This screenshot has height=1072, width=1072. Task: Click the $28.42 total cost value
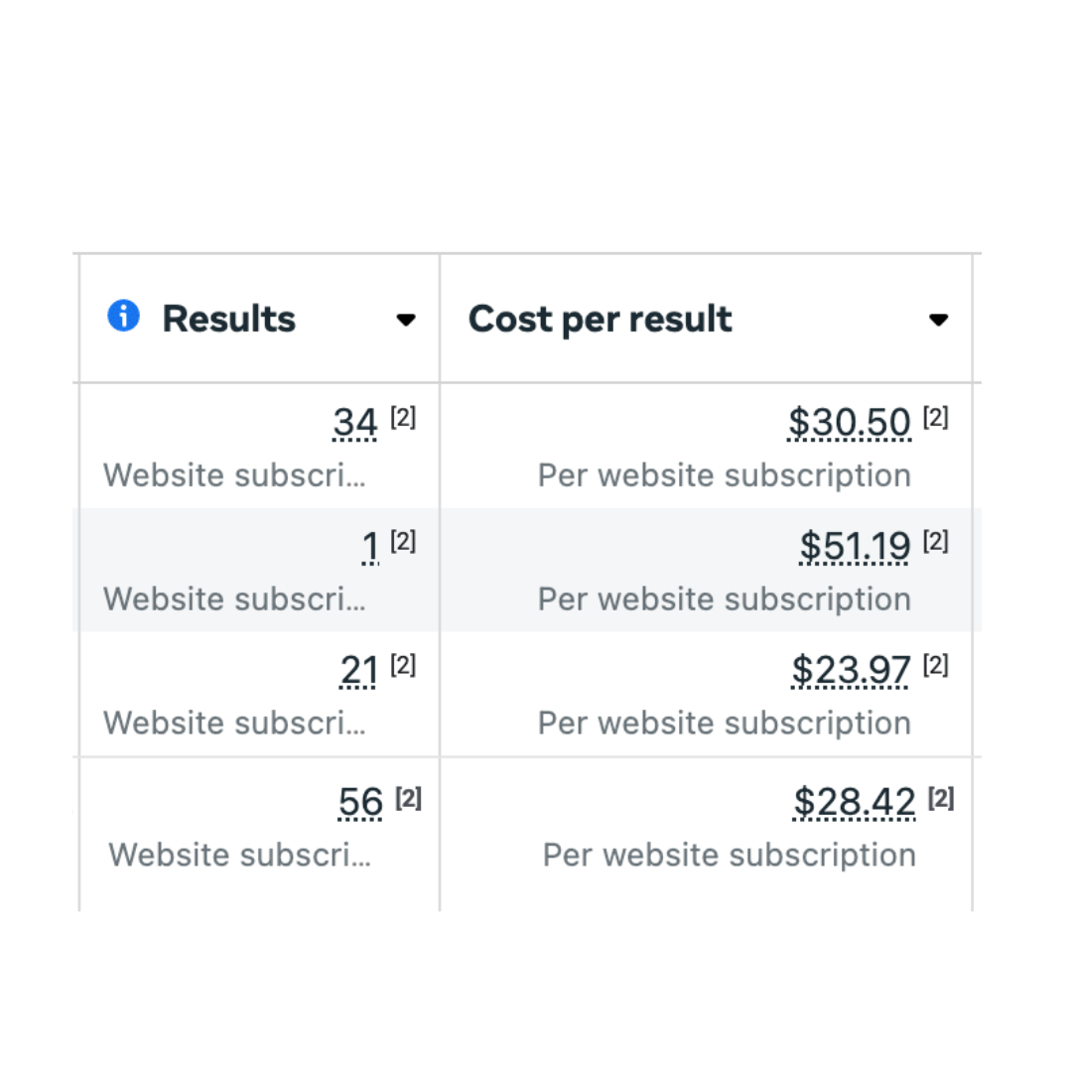click(x=854, y=803)
